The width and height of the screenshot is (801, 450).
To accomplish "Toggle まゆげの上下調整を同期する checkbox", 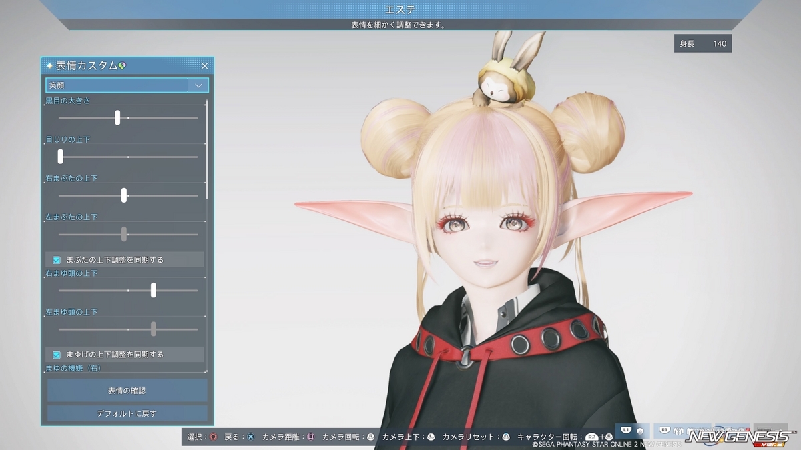I will [x=57, y=354].
